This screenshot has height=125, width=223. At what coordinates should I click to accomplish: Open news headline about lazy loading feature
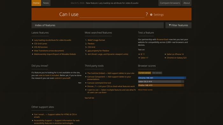(x=112, y=3)
